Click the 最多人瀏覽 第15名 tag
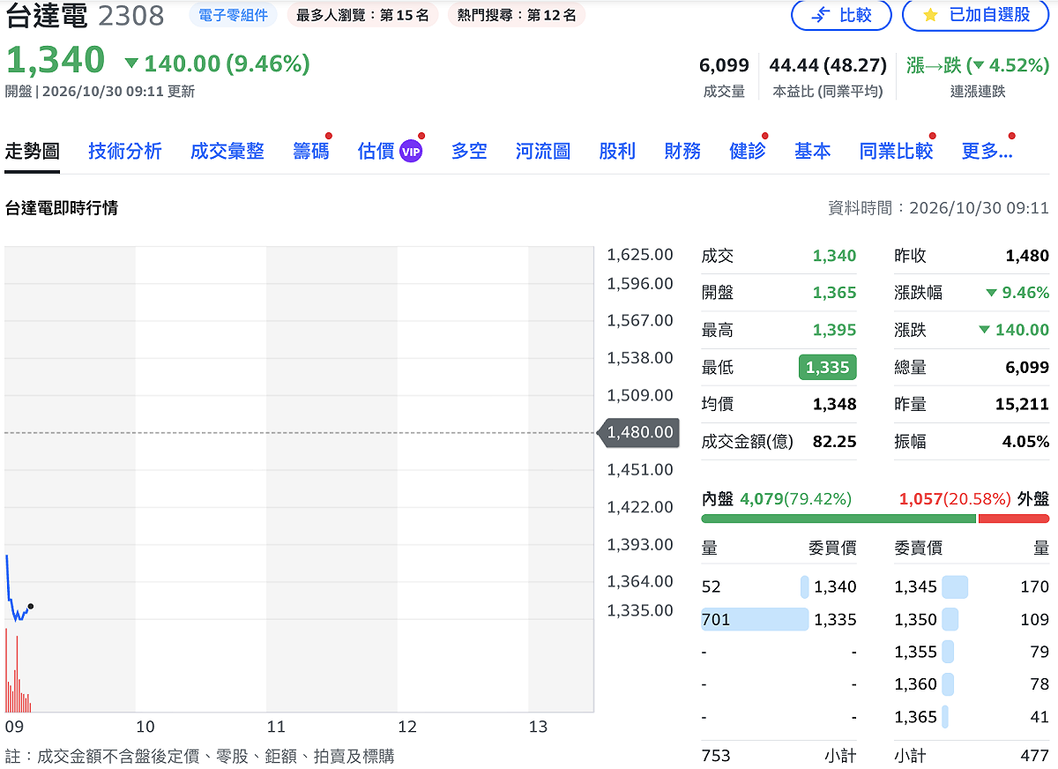Image resolution: width=1058 pixels, height=769 pixels. tap(363, 15)
